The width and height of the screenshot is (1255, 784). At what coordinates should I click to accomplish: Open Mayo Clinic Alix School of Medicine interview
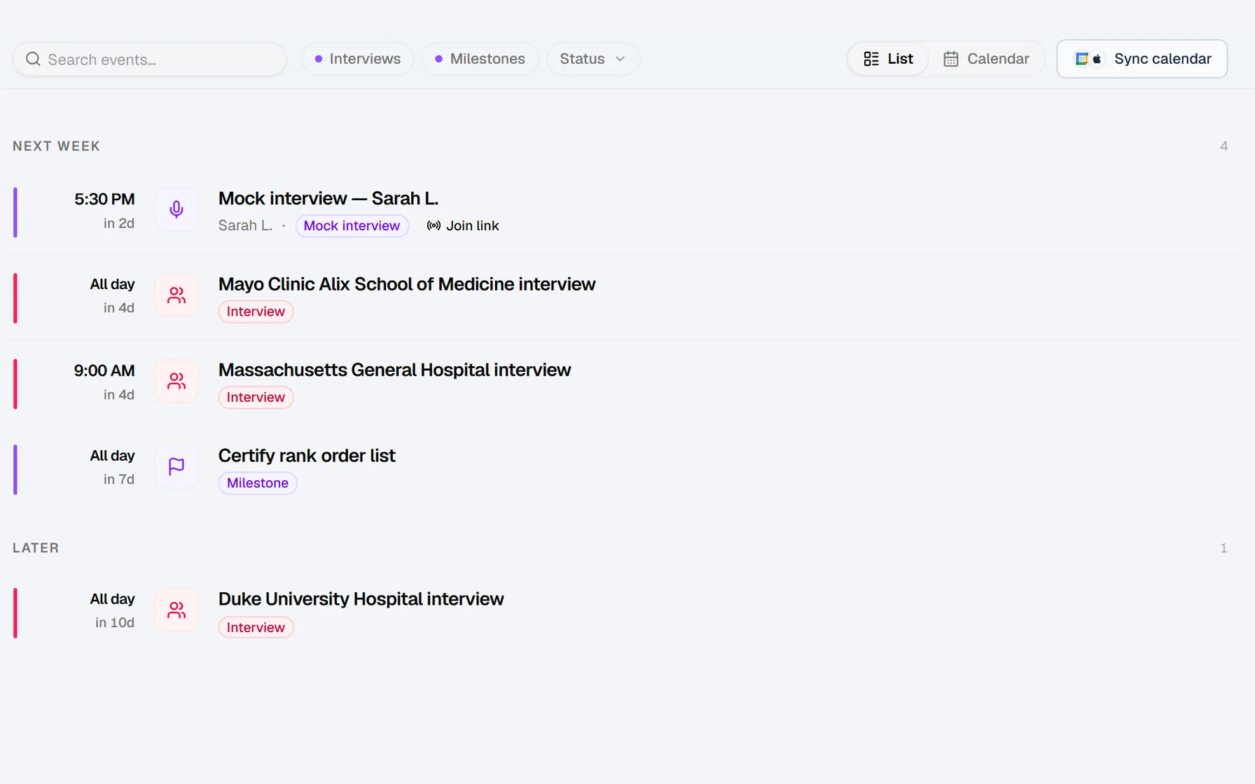pos(407,284)
